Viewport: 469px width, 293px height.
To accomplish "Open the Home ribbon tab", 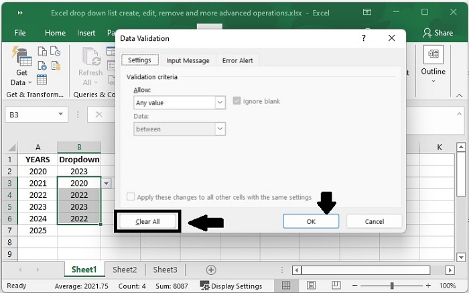I will tap(55, 33).
